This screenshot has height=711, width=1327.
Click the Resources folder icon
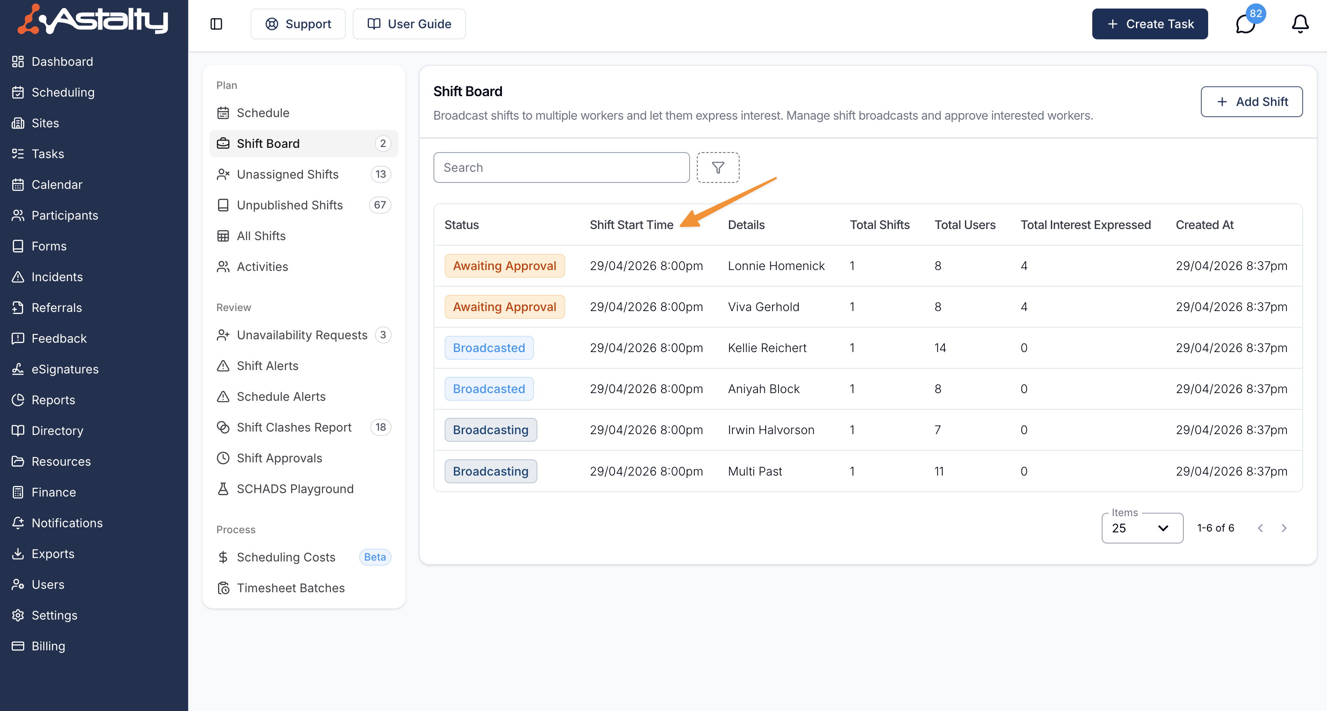pyautogui.click(x=18, y=461)
